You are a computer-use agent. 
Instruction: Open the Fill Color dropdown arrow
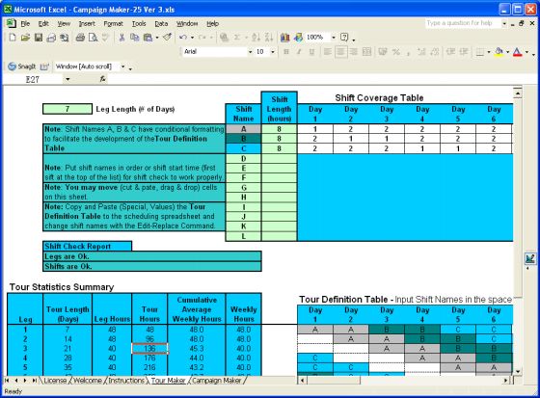(x=507, y=52)
